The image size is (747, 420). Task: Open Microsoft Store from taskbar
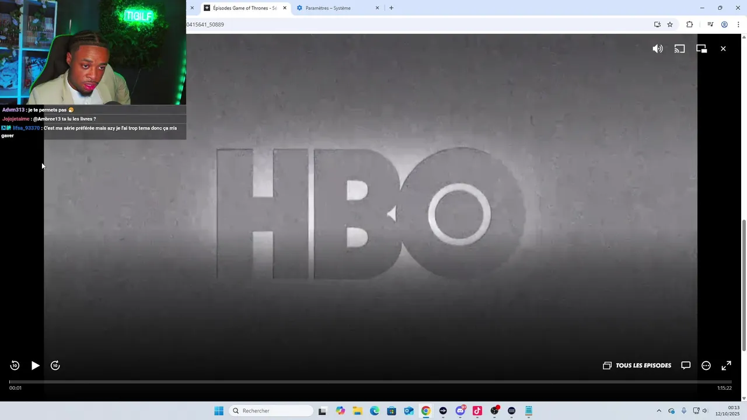392,411
